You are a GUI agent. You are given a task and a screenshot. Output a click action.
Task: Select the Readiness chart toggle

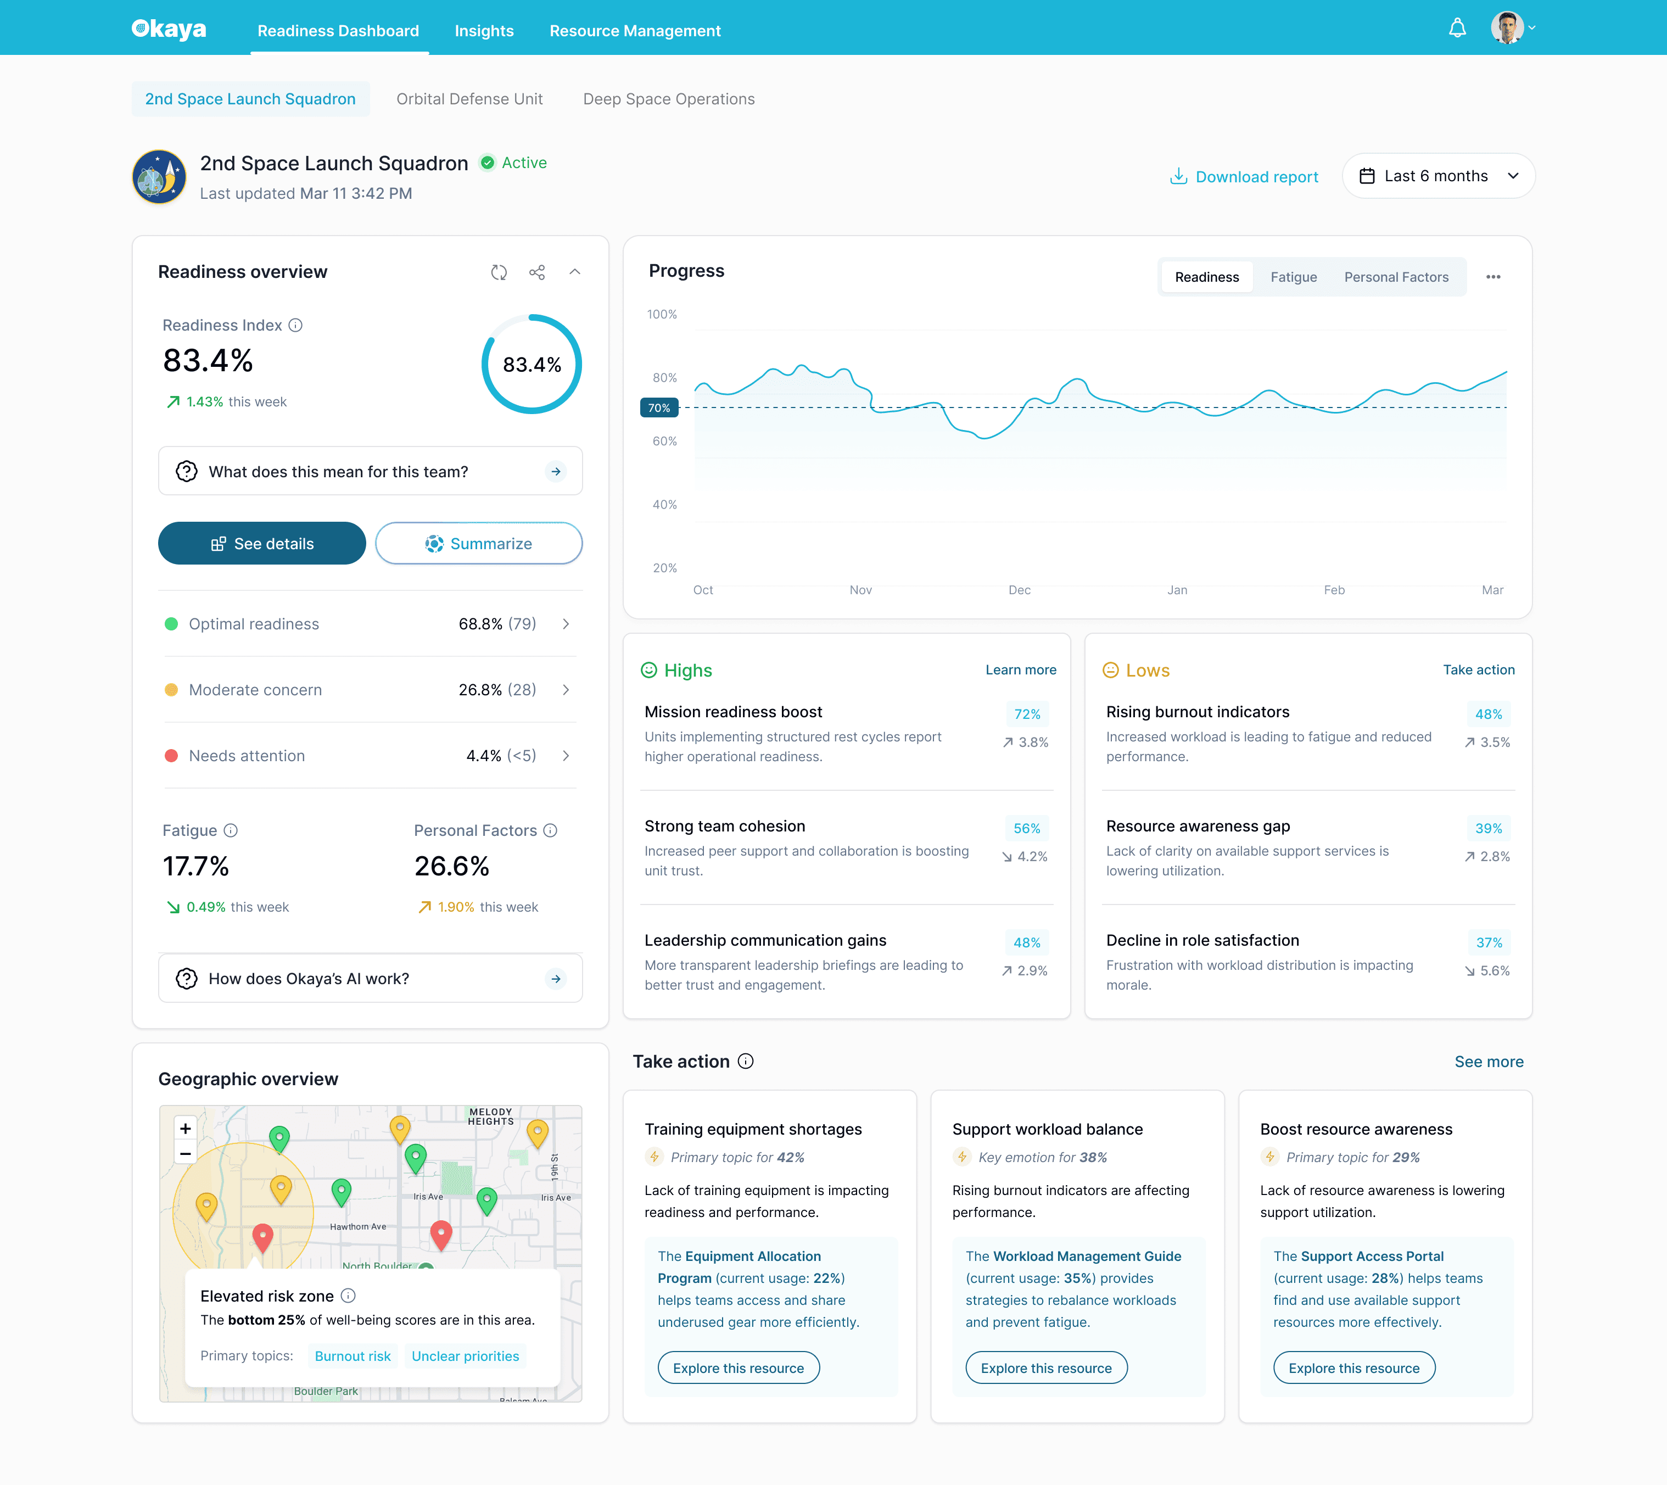click(x=1206, y=277)
